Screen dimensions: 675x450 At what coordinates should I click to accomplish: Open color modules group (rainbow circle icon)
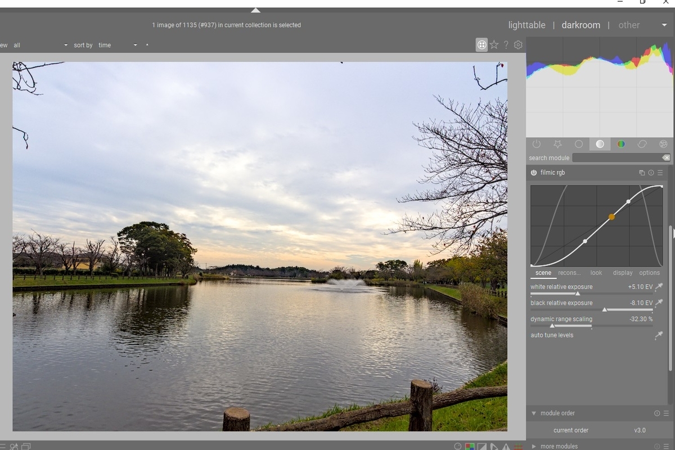point(621,145)
